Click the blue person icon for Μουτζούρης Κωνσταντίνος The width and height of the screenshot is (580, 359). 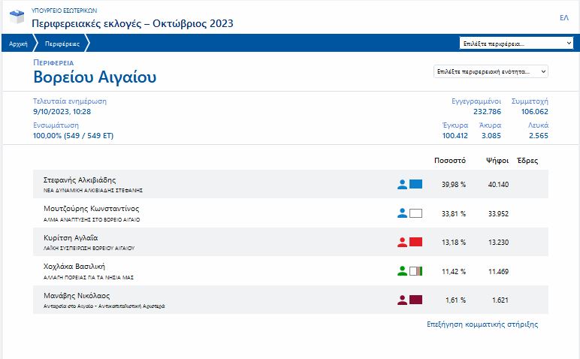[x=402, y=213]
